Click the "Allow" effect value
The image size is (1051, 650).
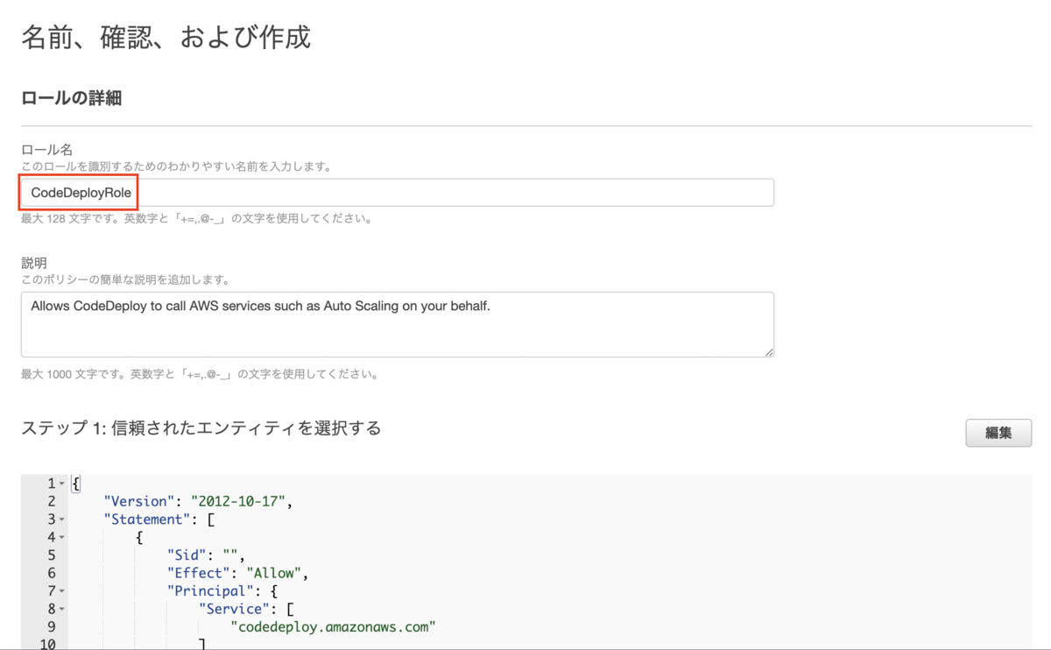click(x=274, y=573)
